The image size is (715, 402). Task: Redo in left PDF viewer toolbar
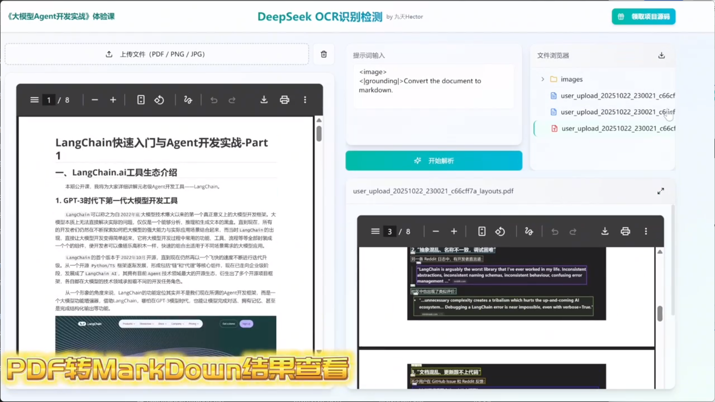coord(232,100)
